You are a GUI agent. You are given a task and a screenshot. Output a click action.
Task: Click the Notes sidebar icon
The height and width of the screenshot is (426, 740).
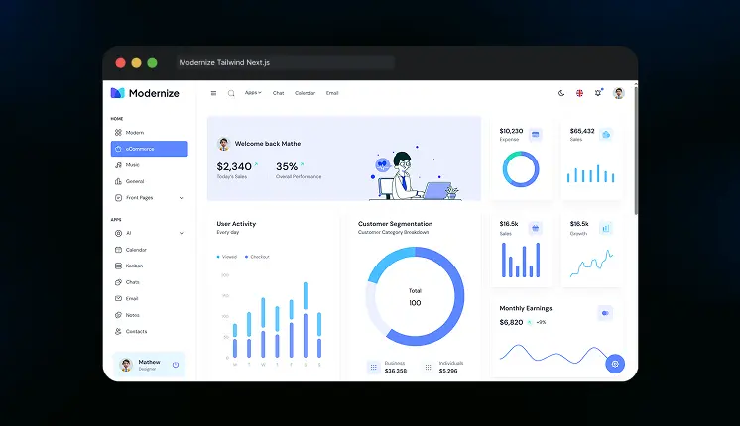pyautogui.click(x=118, y=315)
